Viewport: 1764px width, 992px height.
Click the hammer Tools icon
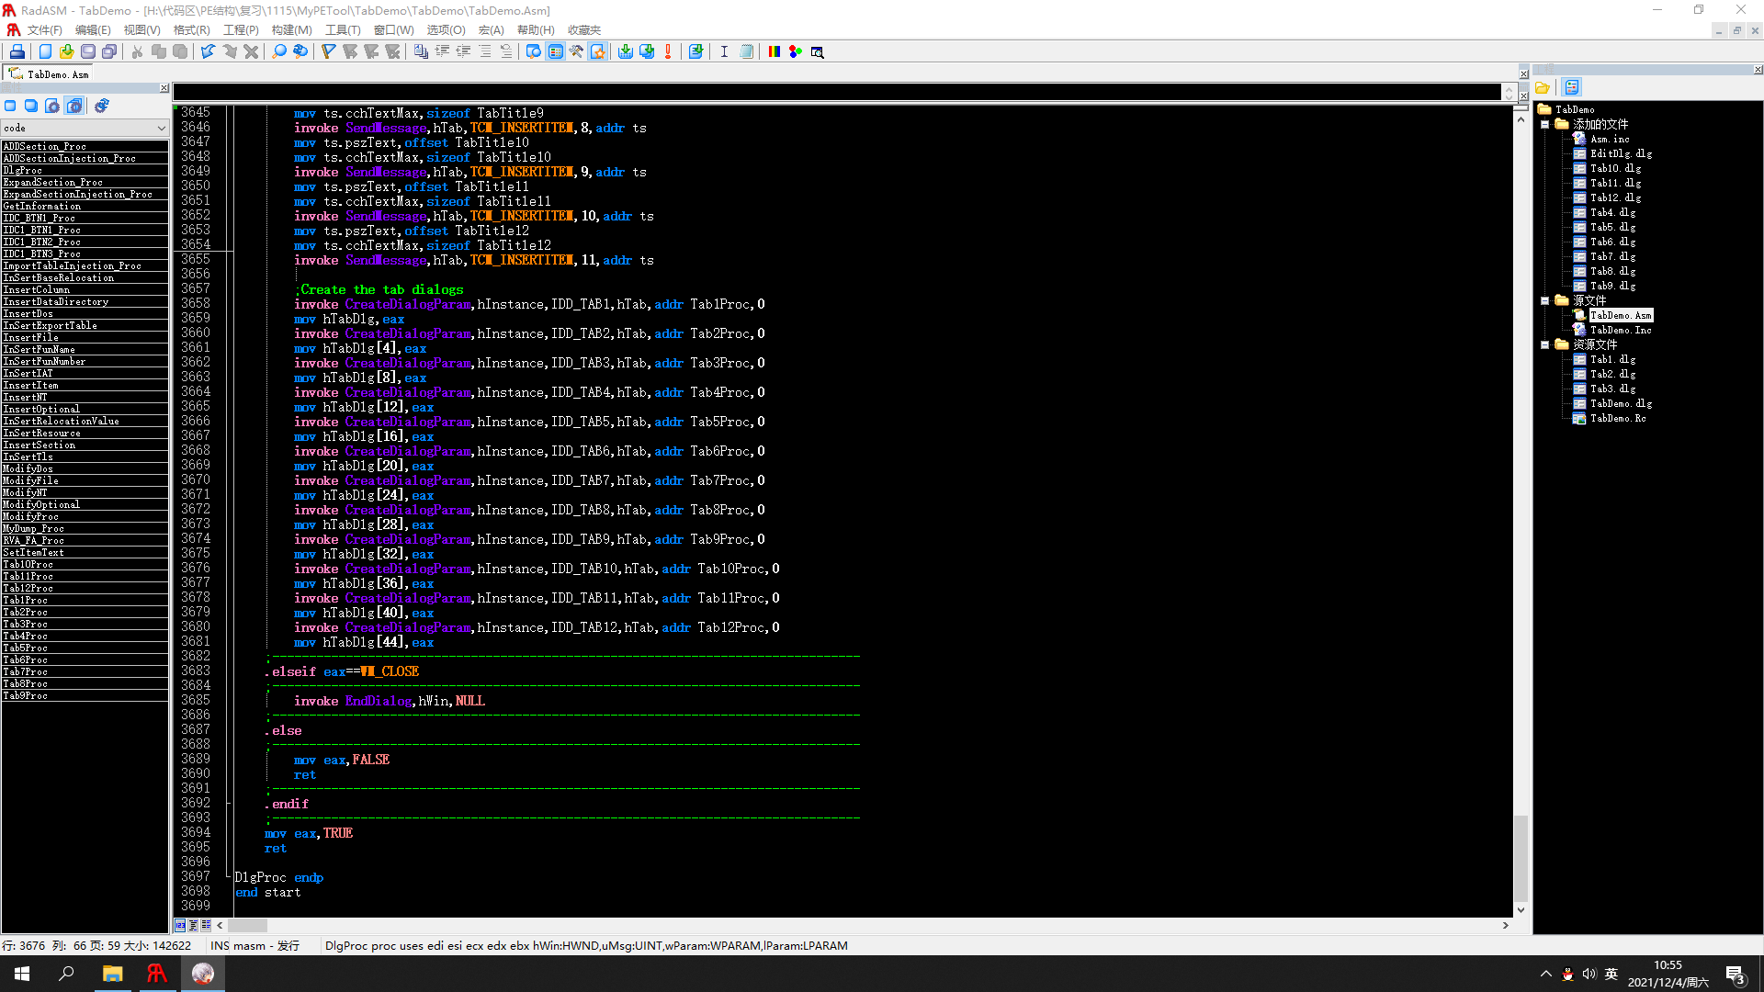tap(576, 51)
